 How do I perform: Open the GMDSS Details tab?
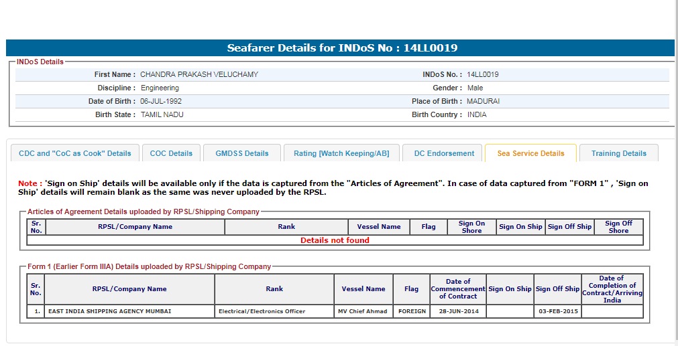(x=242, y=153)
